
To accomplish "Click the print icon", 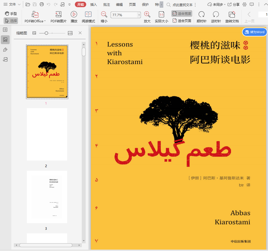I will pyautogui.click(x=42, y=4).
